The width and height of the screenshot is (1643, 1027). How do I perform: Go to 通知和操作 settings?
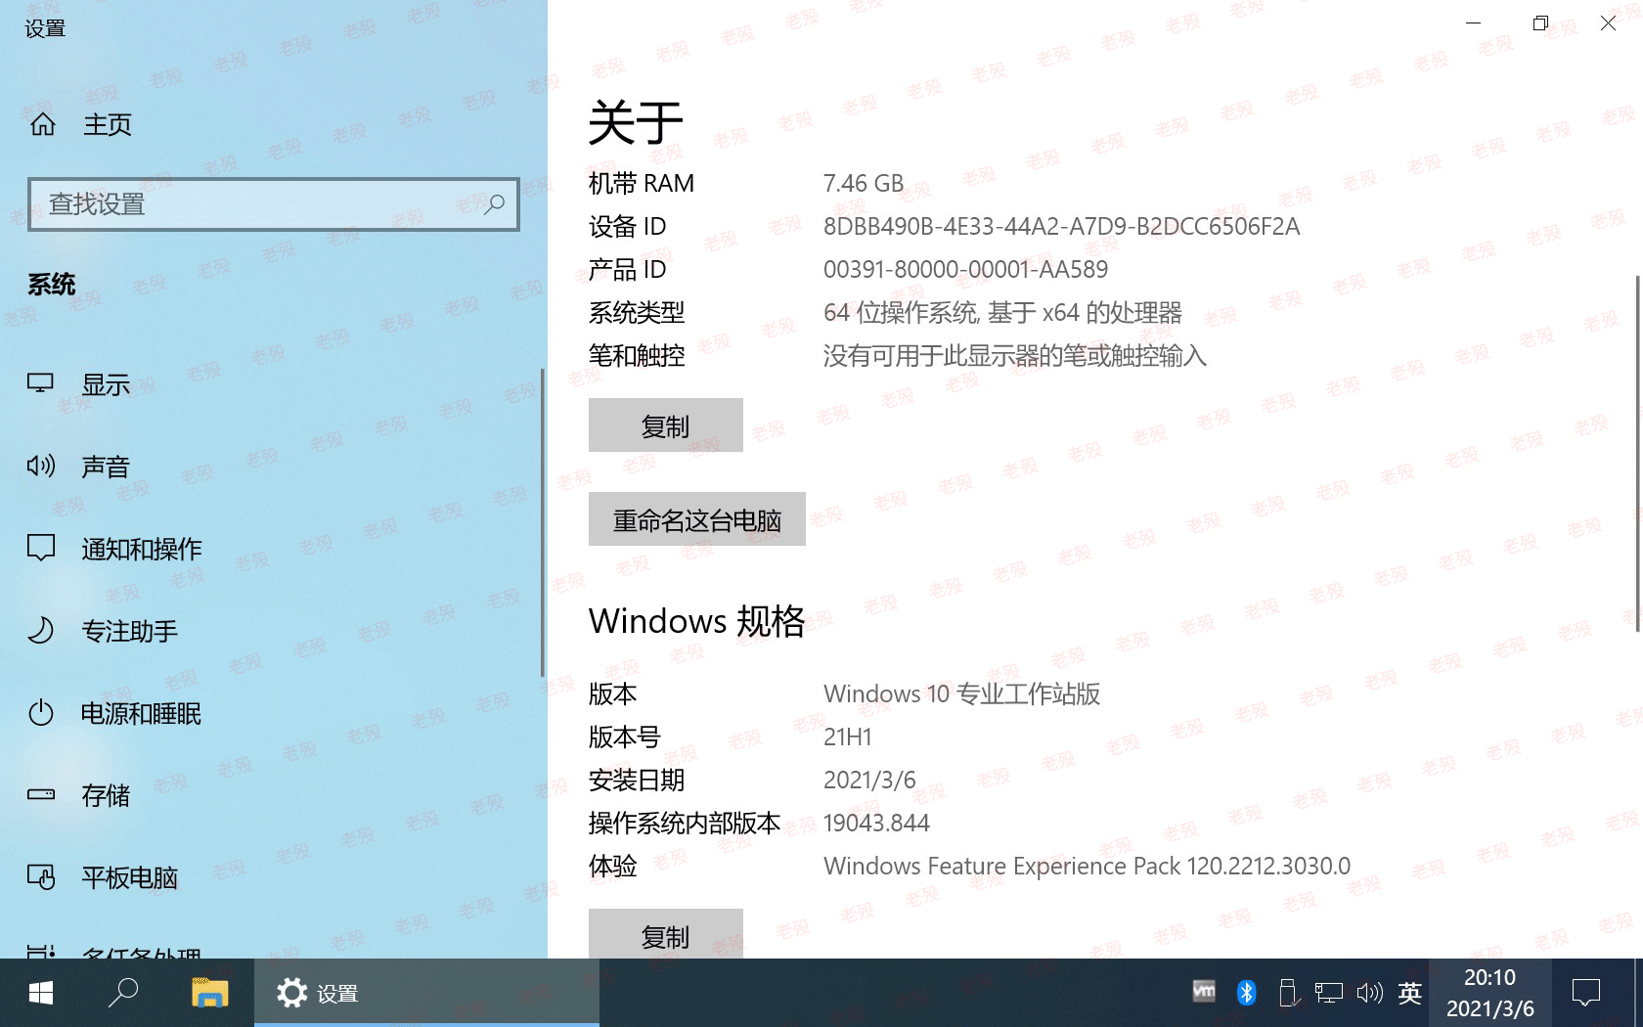coord(142,549)
